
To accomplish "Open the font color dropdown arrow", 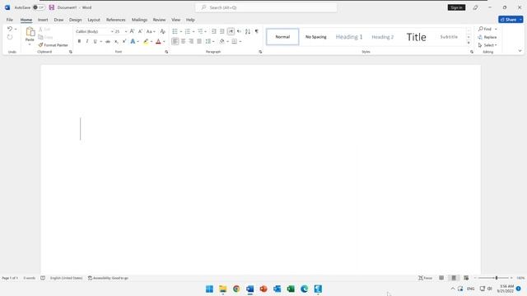I will [x=164, y=42].
